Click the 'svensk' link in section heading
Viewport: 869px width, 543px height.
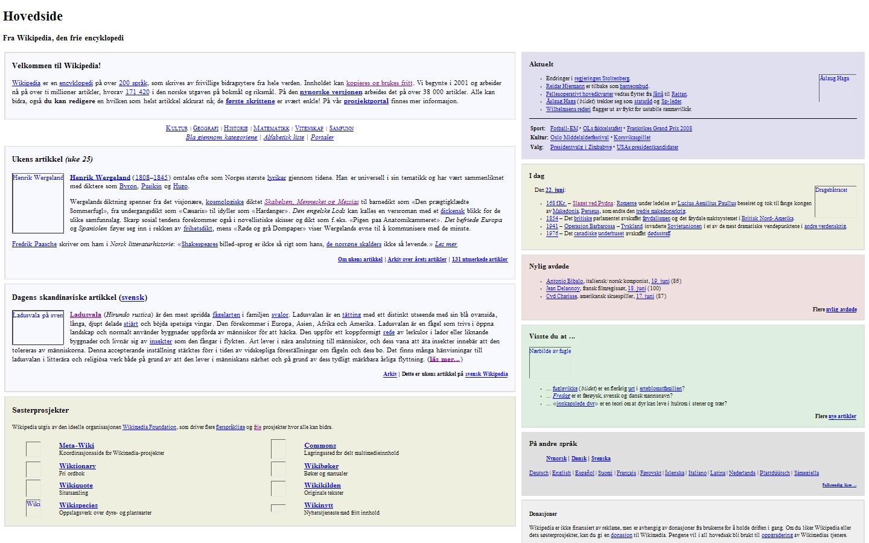[133, 297]
